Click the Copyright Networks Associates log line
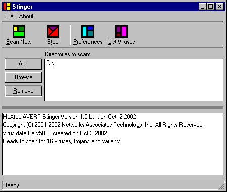The image size is (227, 192). tap(103, 125)
